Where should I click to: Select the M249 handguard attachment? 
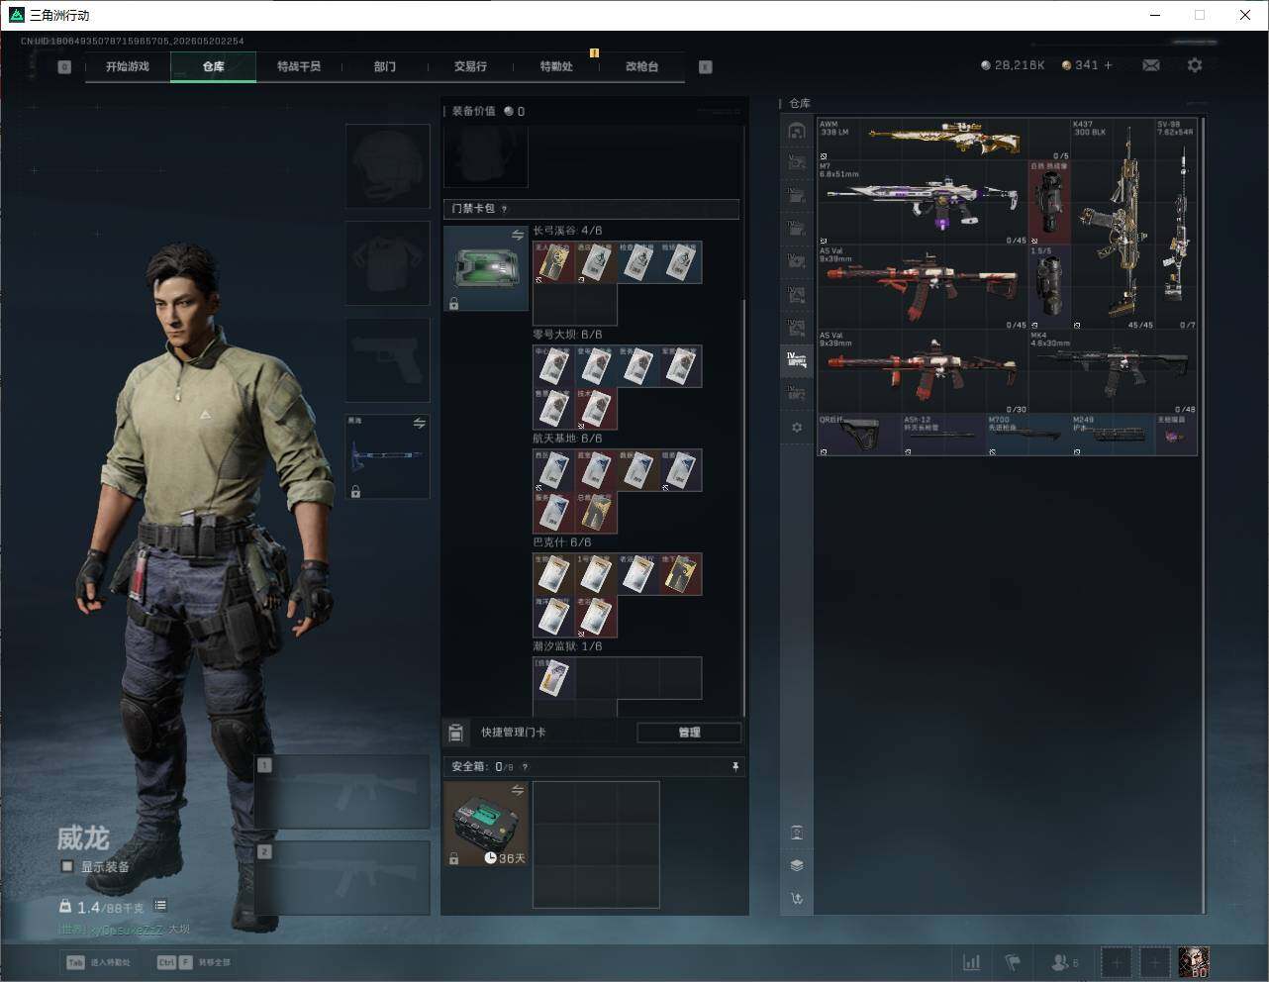[1113, 435]
